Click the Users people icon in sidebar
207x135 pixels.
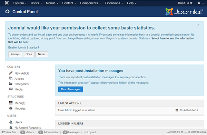point(11,122)
